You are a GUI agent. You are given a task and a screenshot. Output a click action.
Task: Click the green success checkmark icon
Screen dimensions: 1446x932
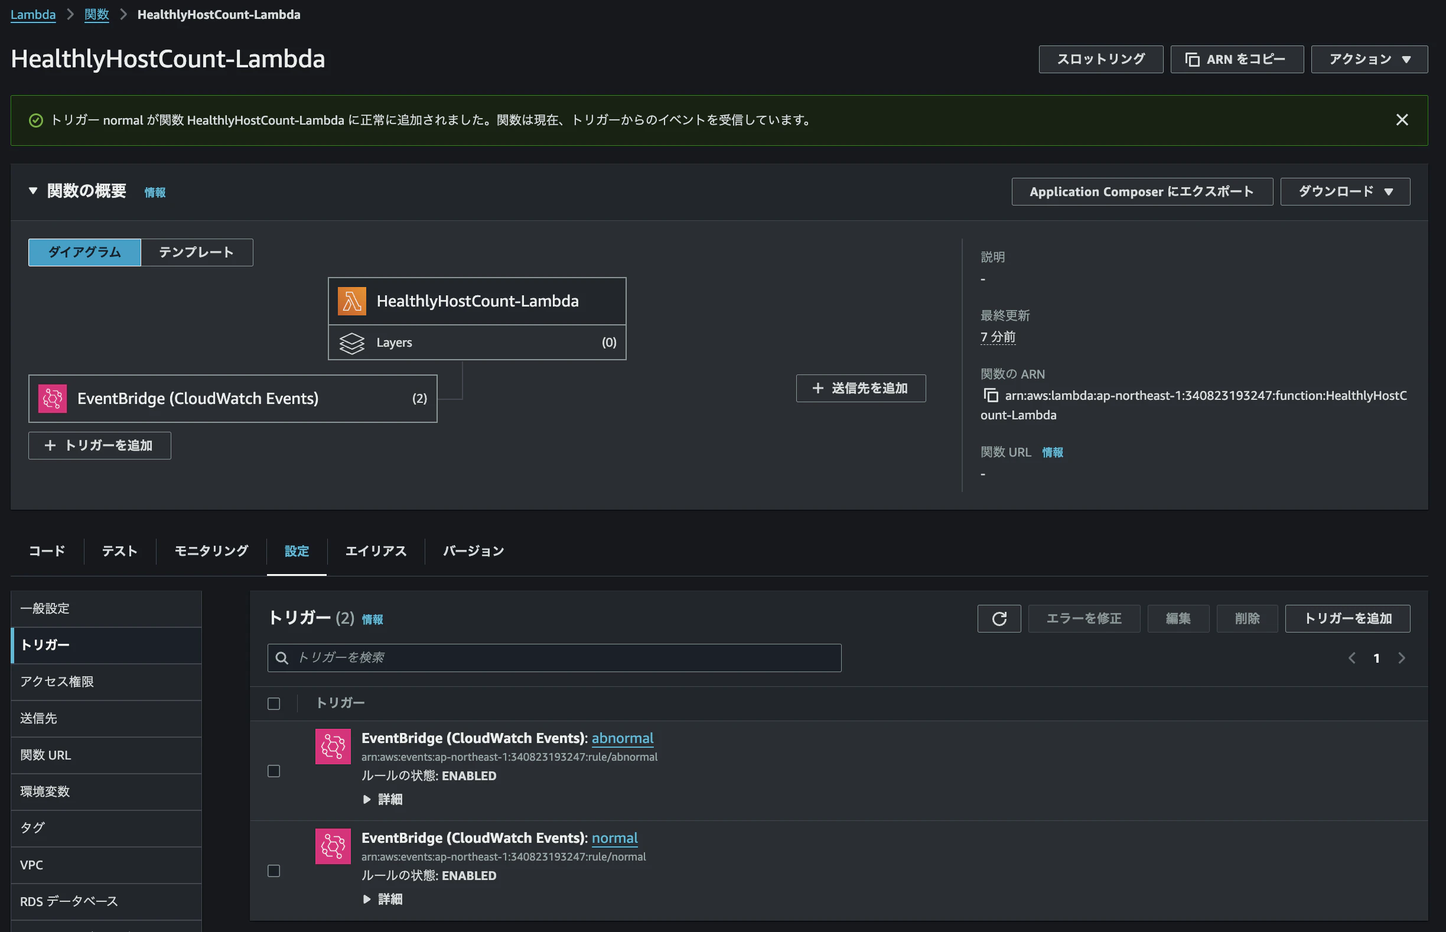pos(36,120)
